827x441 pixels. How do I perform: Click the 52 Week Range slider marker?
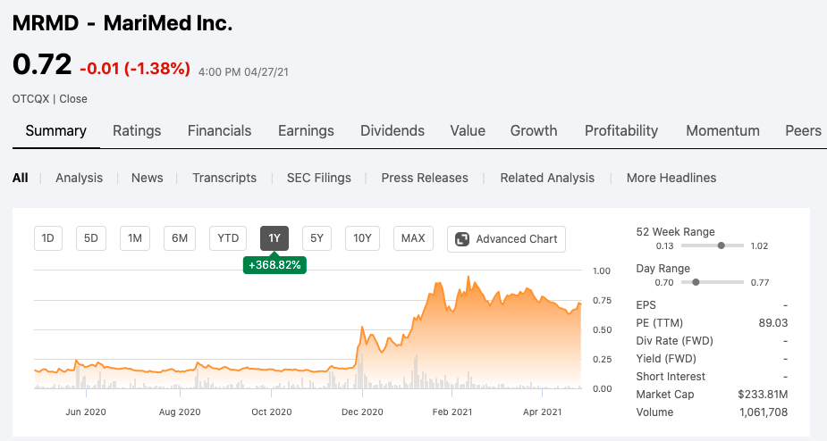coord(722,245)
